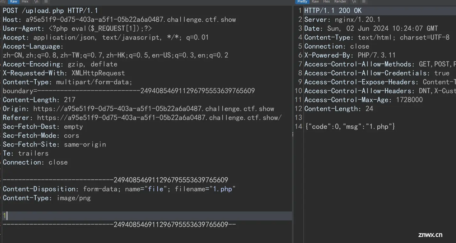Select response Raw tab

(x=315, y=2)
